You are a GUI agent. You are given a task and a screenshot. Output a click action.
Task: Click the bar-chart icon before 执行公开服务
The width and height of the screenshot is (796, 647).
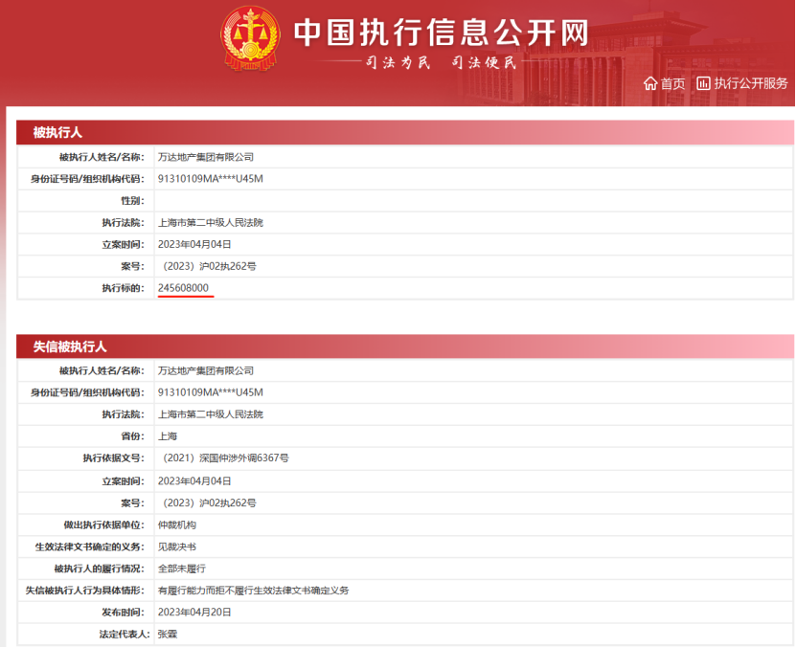[702, 83]
